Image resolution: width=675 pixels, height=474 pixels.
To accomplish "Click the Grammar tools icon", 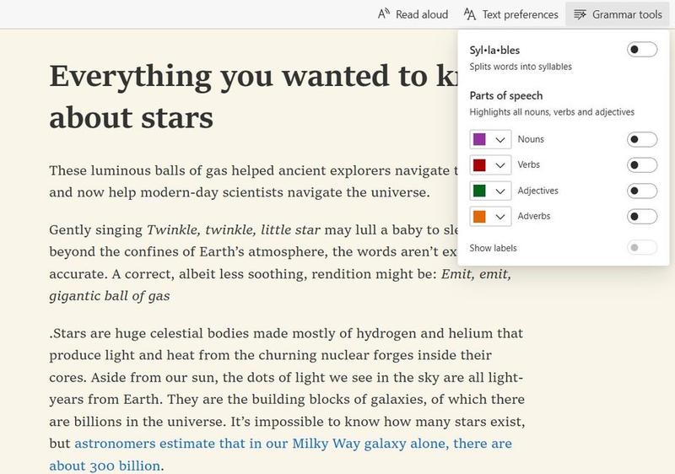I will coord(580,14).
